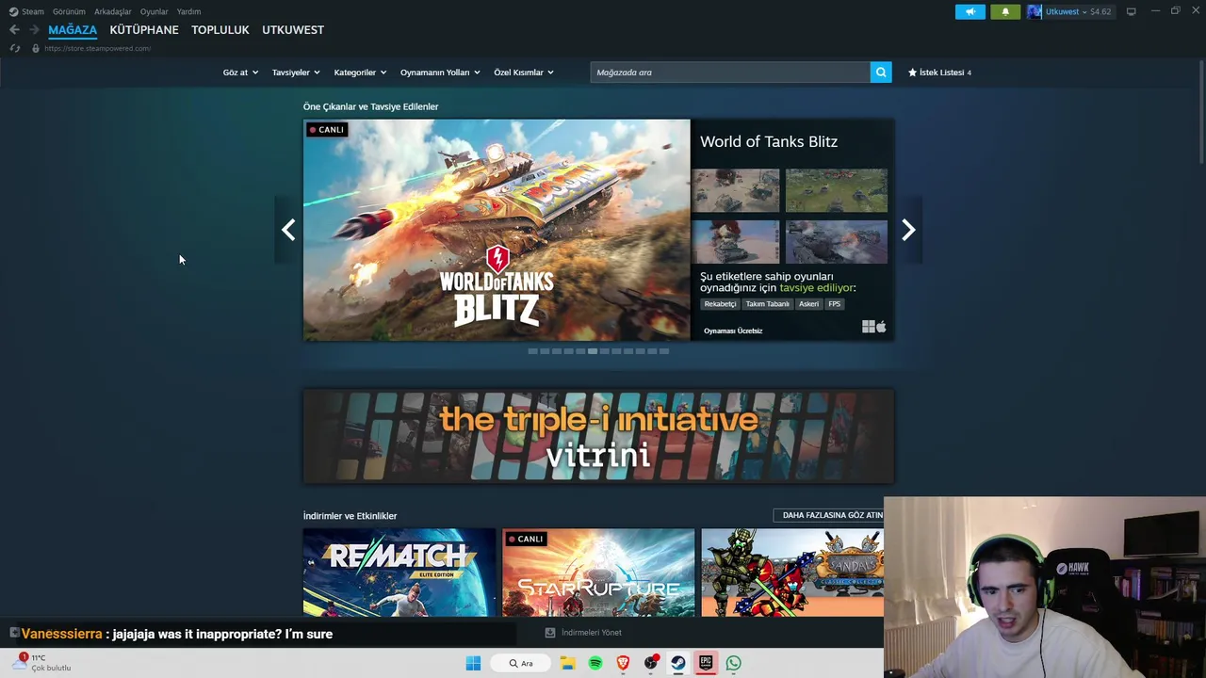
Task: Expand the Göz at dropdown
Action: pos(240,73)
